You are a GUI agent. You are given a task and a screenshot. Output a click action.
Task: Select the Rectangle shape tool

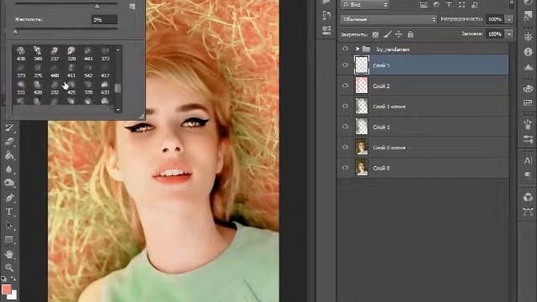[x=9, y=239]
